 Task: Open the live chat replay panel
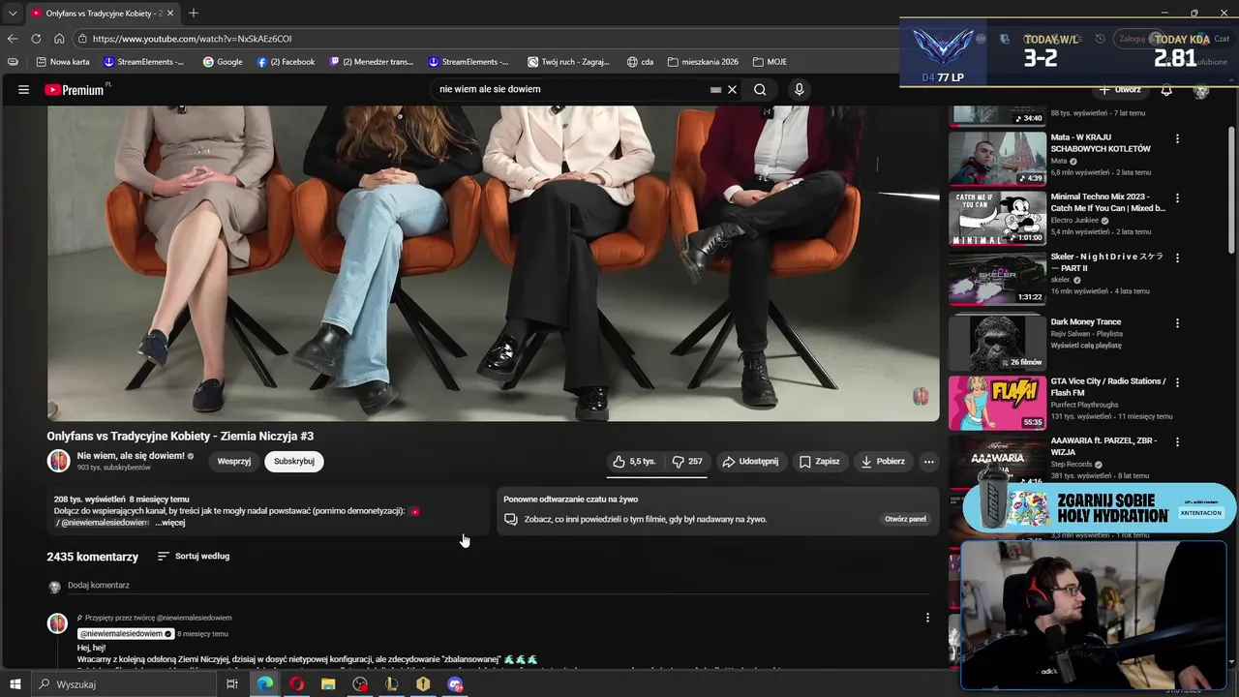905,519
